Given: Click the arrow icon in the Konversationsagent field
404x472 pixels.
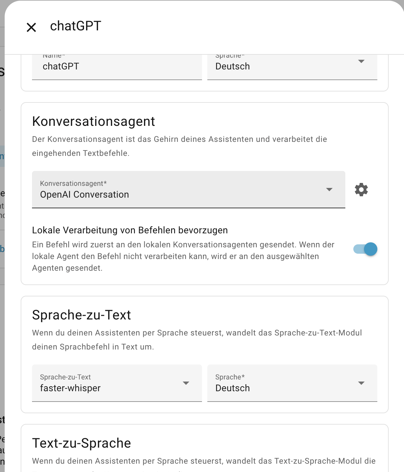Looking at the screenshot, I should 329,190.
